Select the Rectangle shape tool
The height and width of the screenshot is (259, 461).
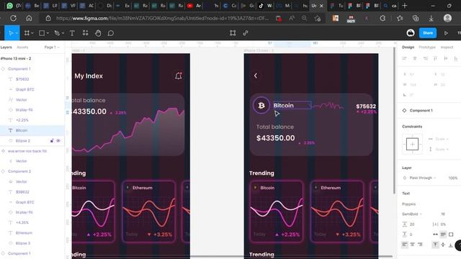click(x=42, y=33)
